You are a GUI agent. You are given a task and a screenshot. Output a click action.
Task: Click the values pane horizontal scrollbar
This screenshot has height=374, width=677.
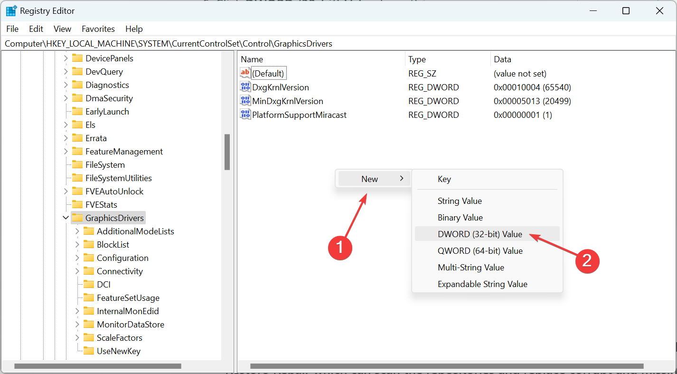pos(447,366)
